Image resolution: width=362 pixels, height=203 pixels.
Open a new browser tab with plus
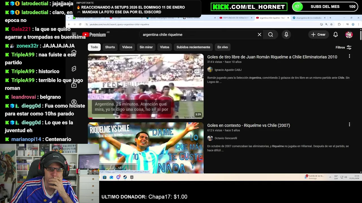pyautogui.click(x=330, y=18)
